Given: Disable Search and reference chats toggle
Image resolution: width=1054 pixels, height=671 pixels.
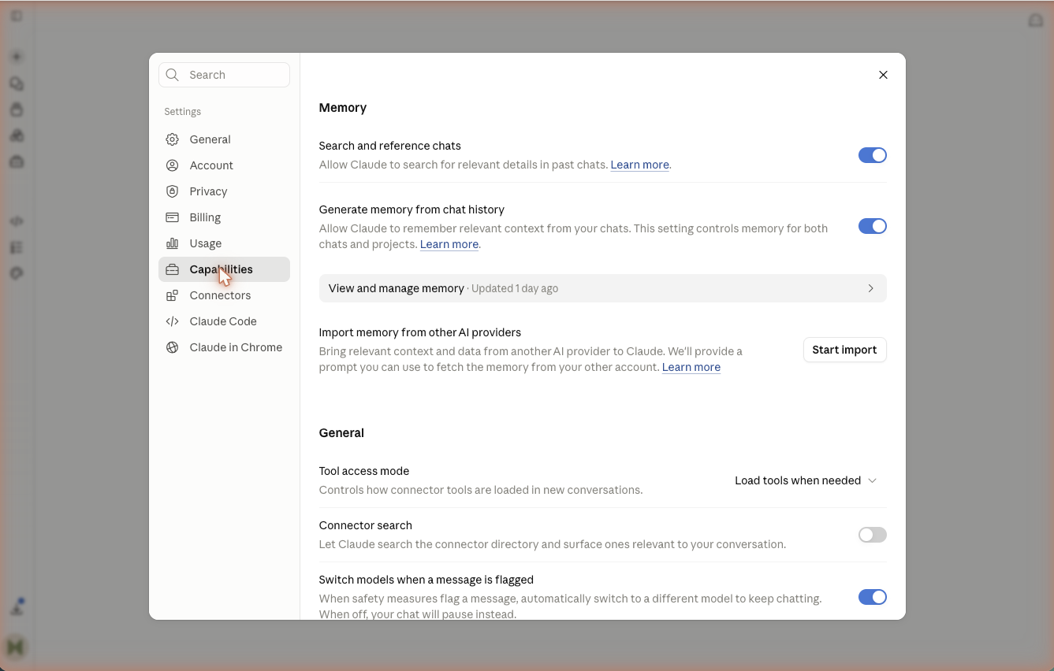Looking at the screenshot, I should click(x=873, y=155).
